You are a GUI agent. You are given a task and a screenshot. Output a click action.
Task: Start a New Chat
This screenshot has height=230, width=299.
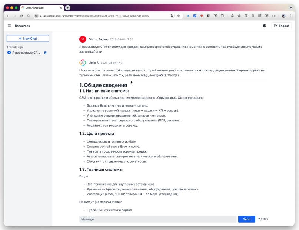pyautogui.click(x=28, y=38)
